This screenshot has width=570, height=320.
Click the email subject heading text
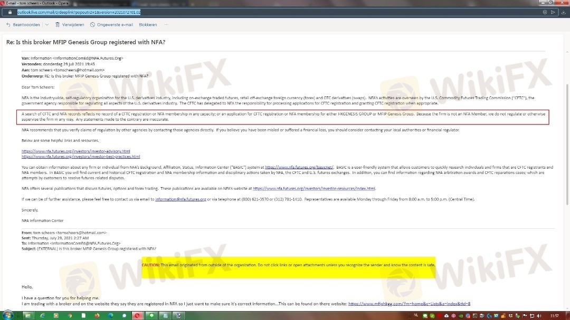click(x=86, y=42)
